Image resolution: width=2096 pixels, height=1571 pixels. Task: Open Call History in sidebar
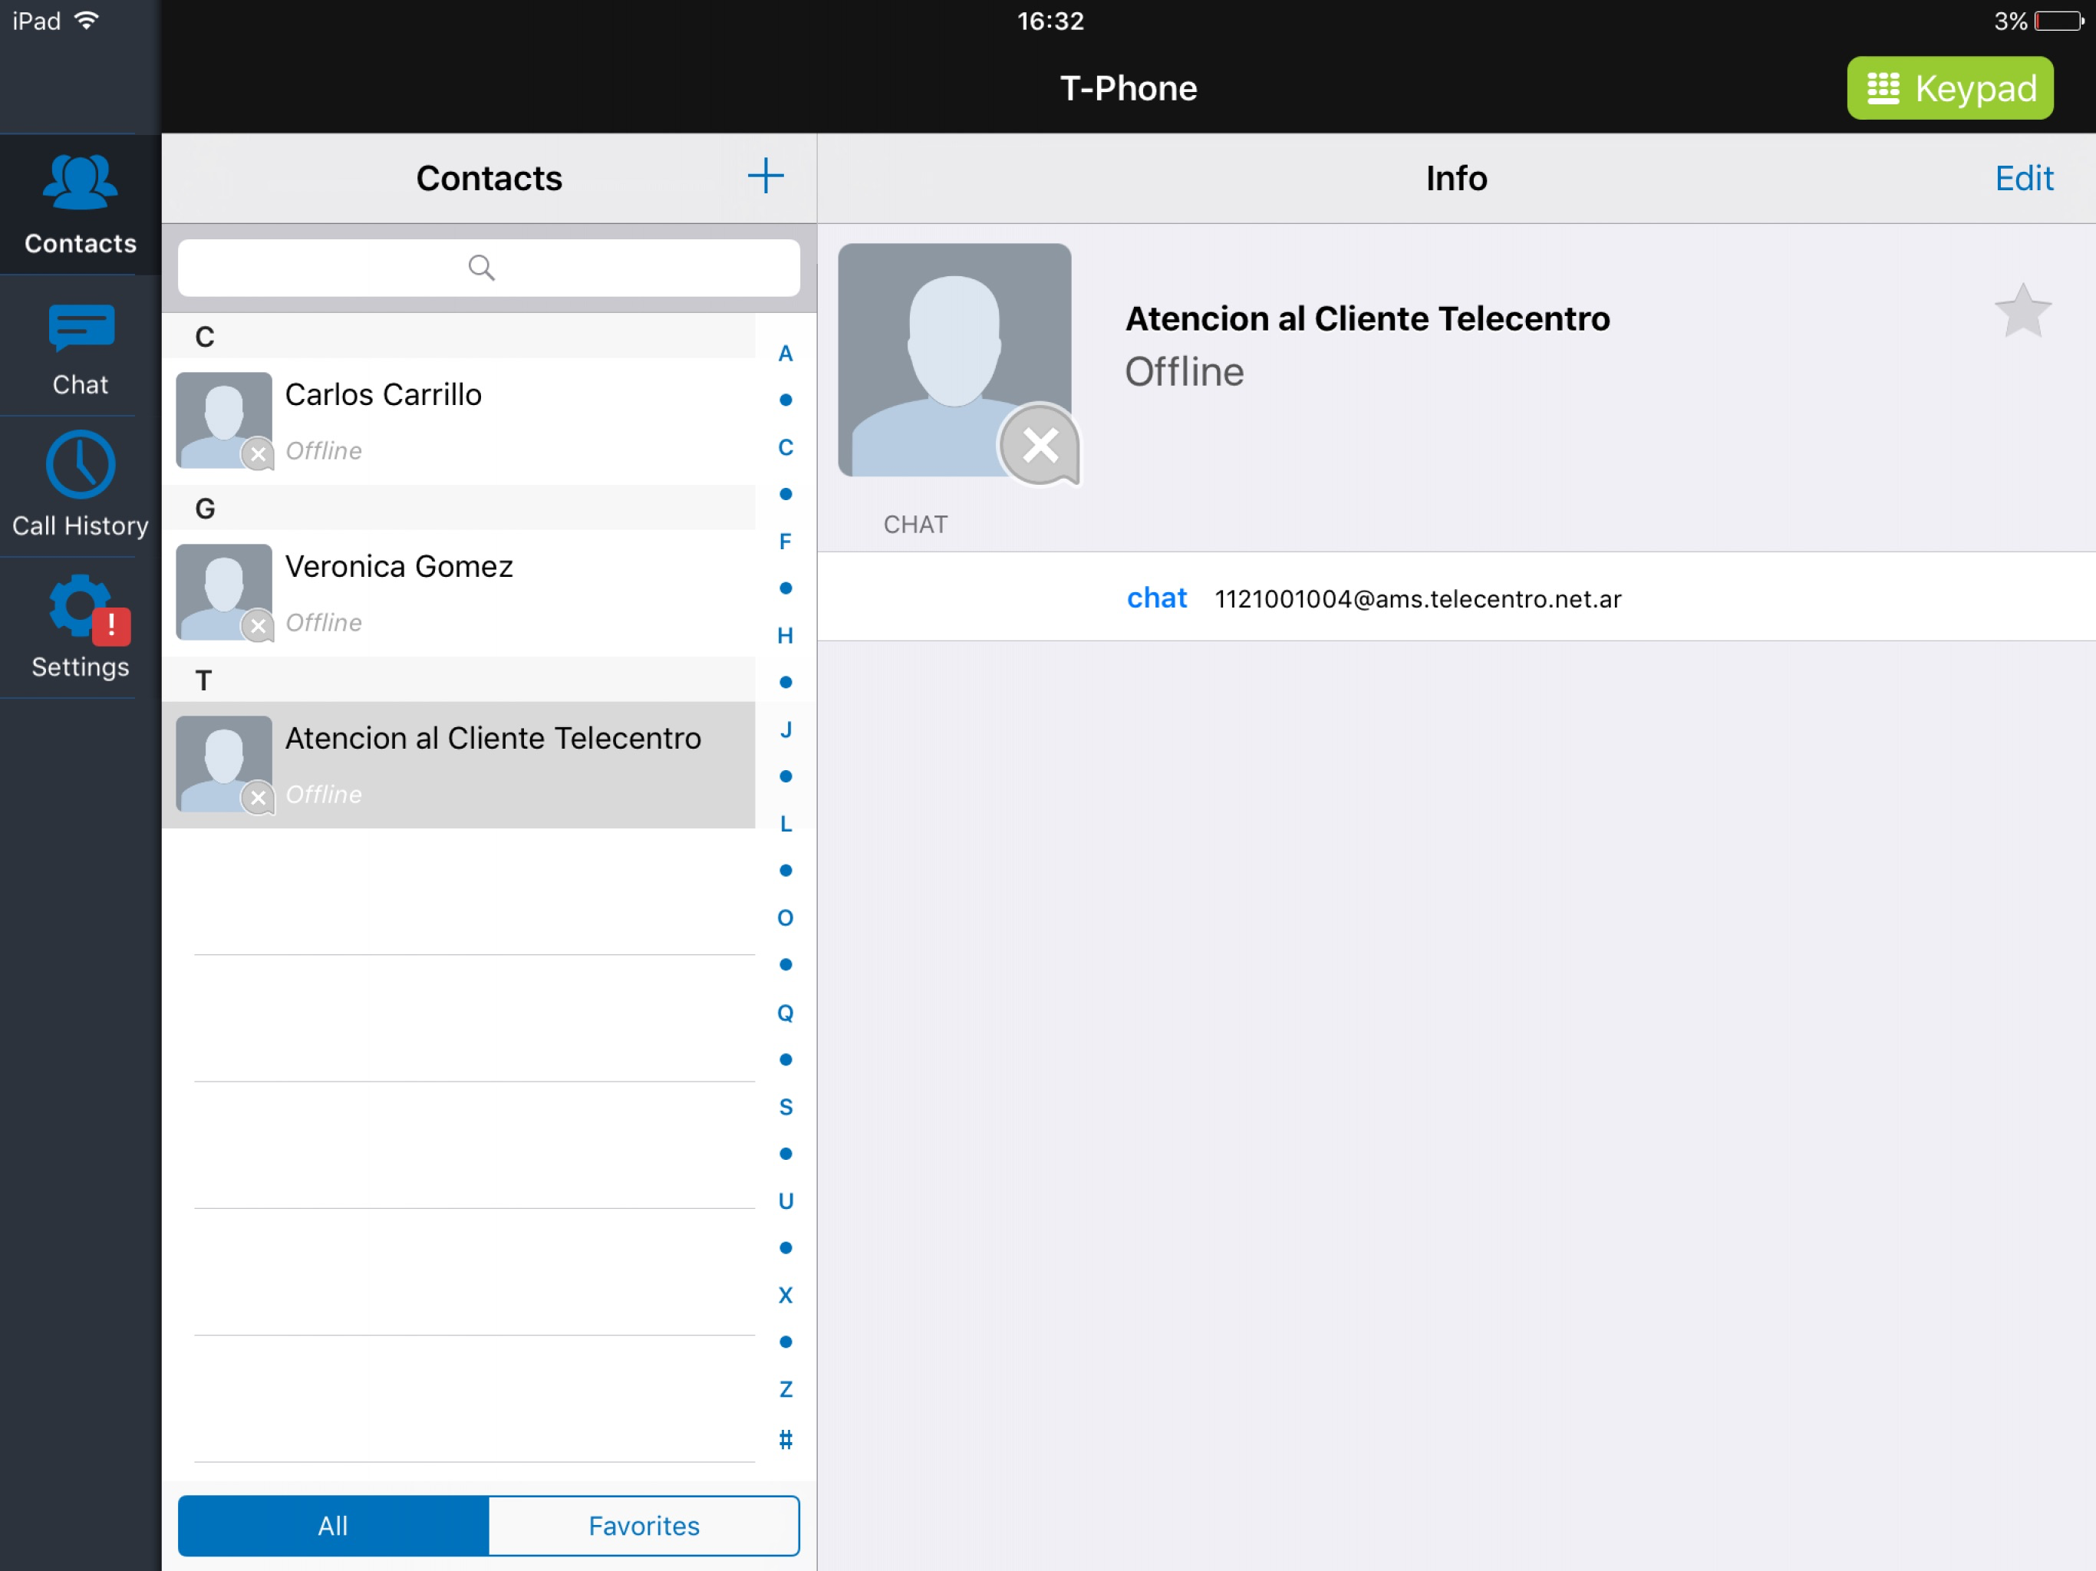[81, 486]
